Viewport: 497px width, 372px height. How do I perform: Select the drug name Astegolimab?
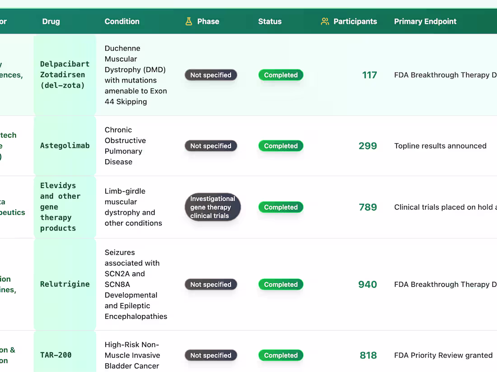64,146
